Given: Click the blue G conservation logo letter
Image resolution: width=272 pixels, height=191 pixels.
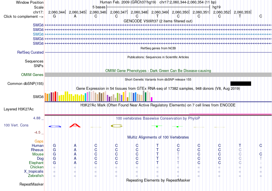Looking at the screenshot, I should pyautogui.click(x=55, y=126).
